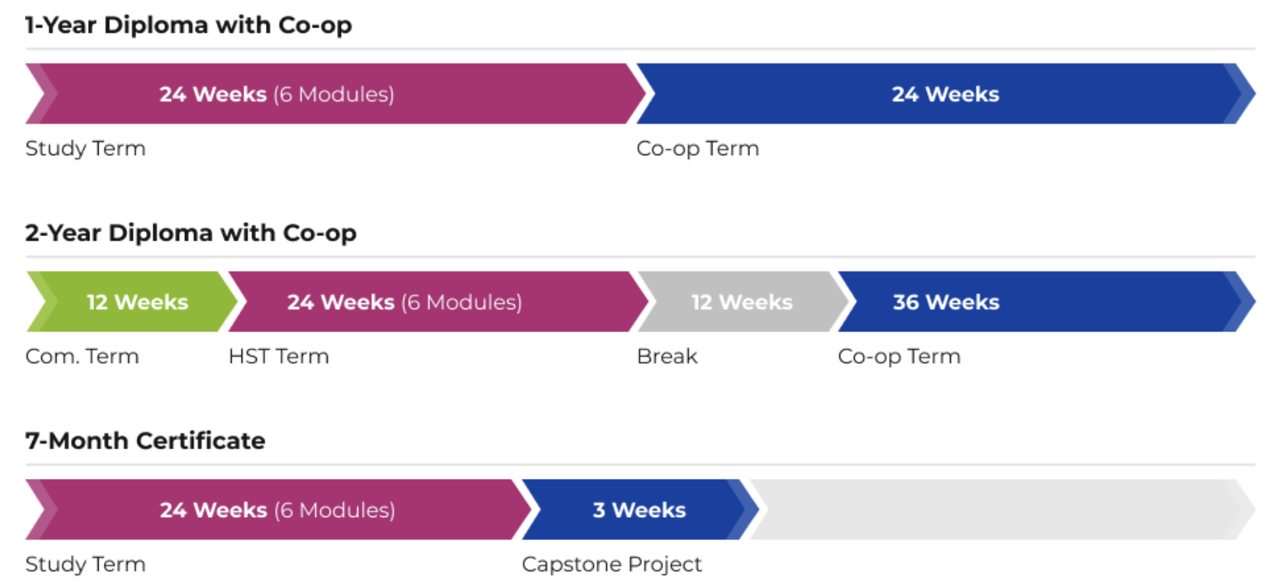1272x585 pixels.
Task: Click Study Term label under 7-Month Certificate
Action: pos(85,564)
